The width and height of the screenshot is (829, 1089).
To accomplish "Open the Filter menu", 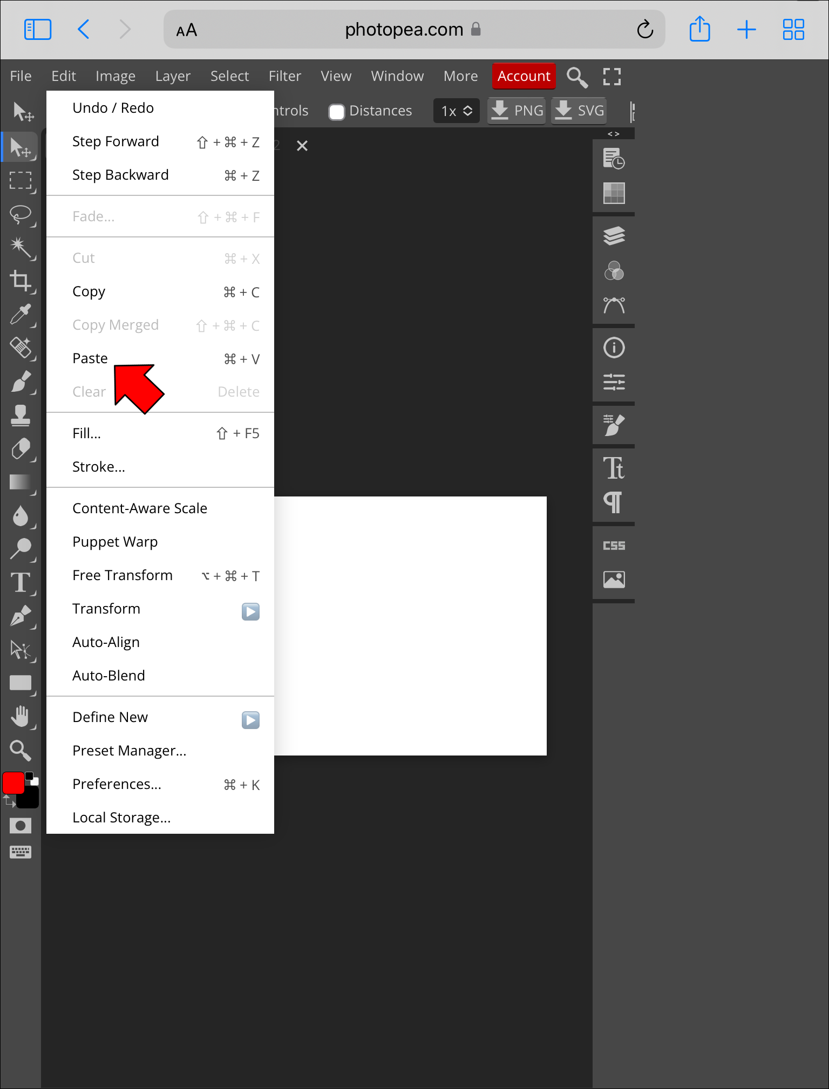I will pyautogui.click(x=285, y=76).
